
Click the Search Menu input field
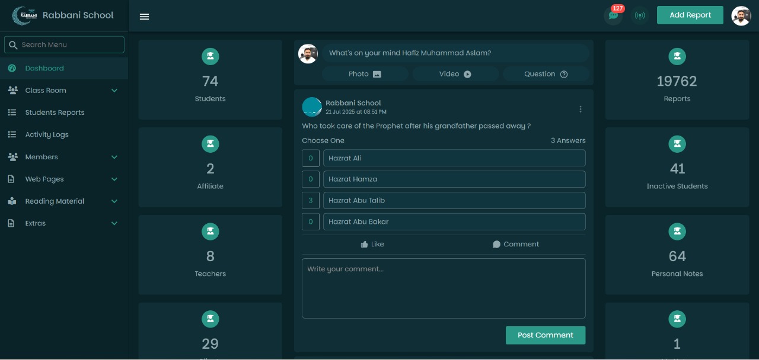[64, 45]
